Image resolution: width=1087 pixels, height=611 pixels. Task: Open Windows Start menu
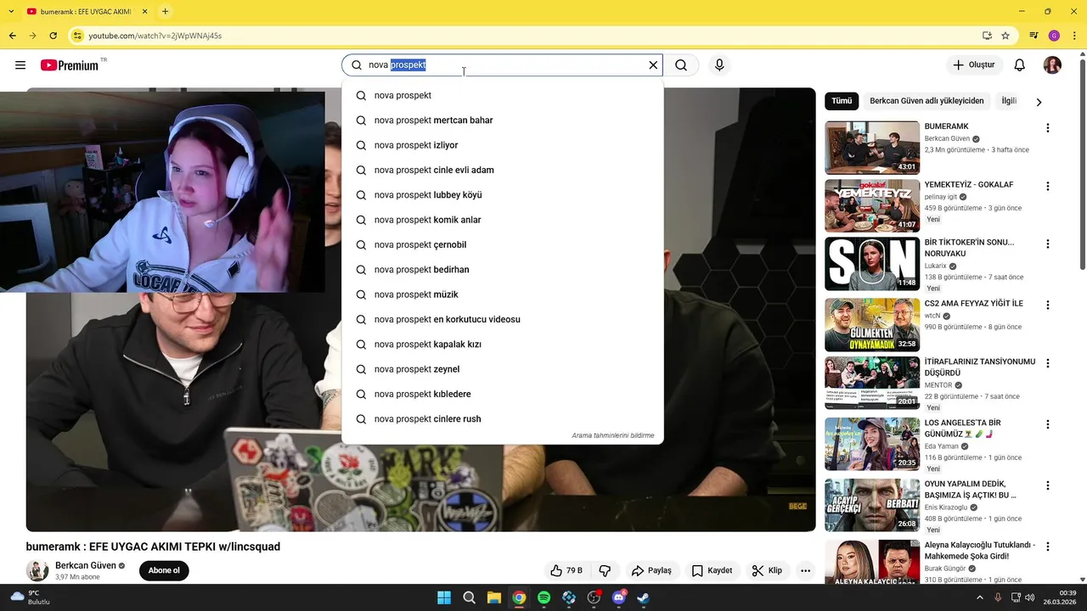pos(444,597)
